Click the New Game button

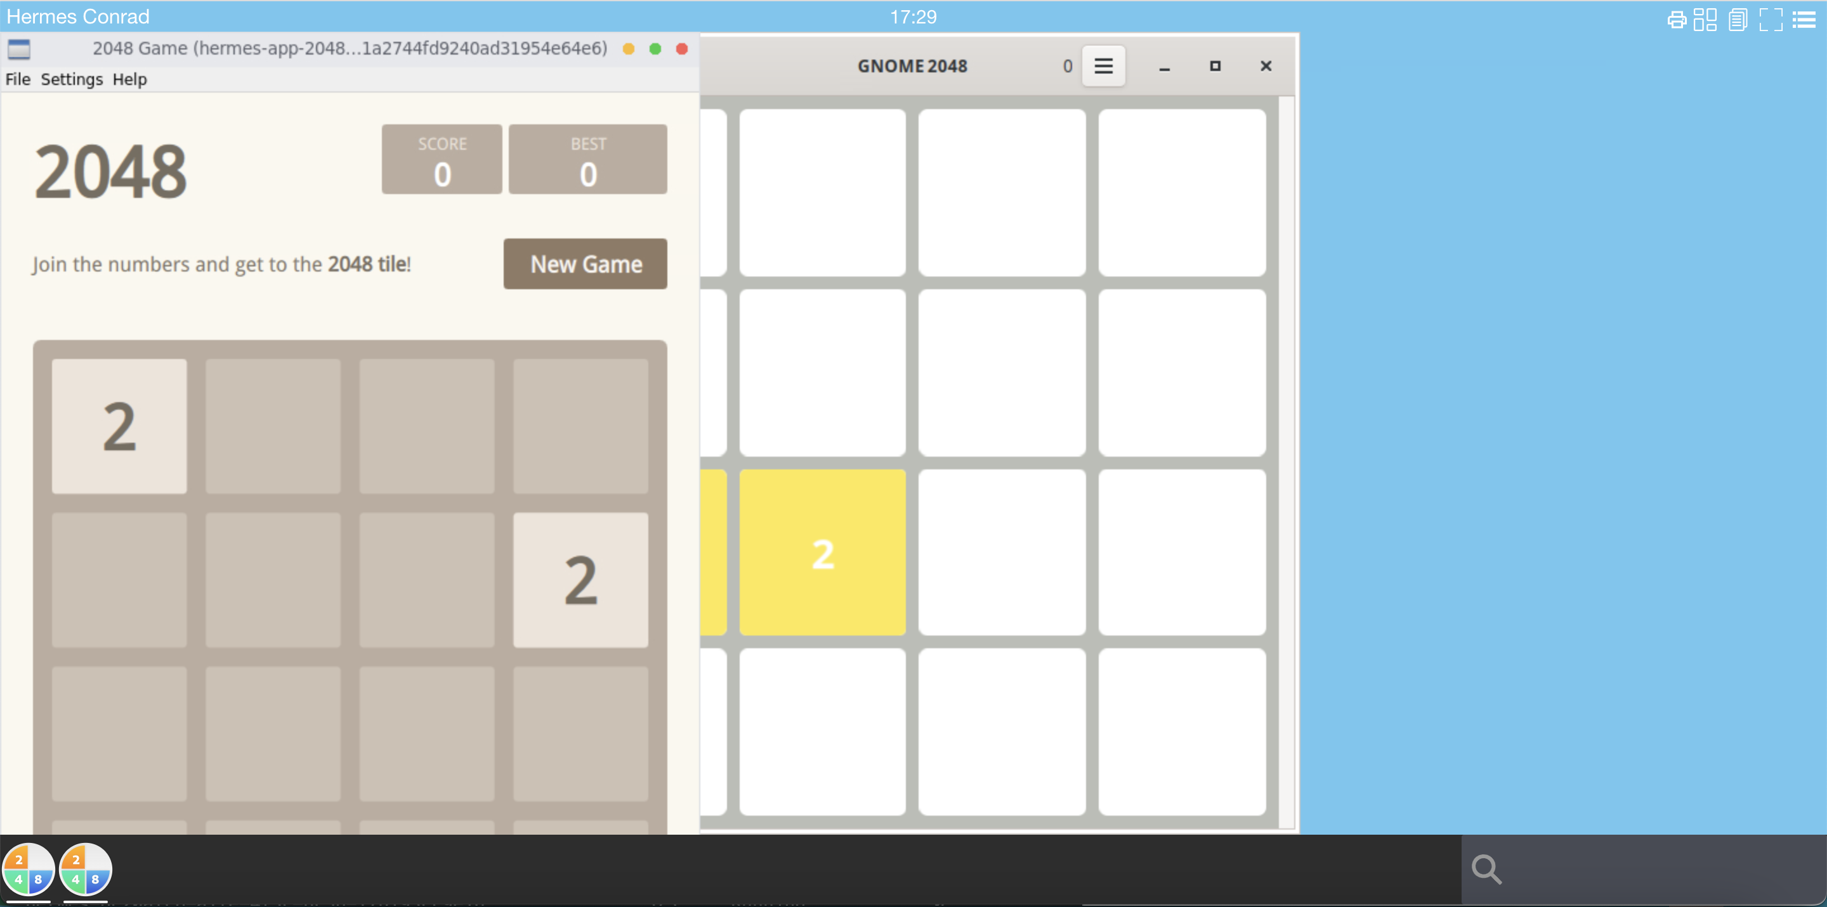(585, 264)
